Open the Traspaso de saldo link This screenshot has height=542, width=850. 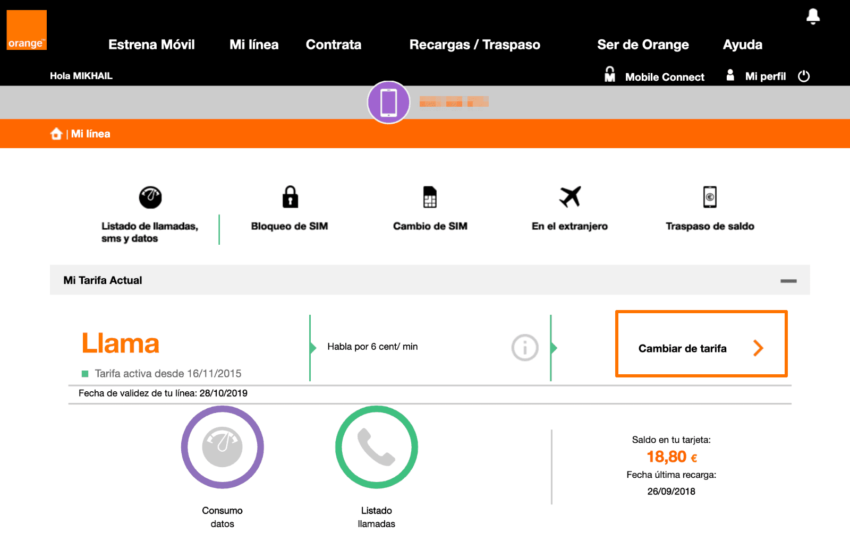710,226
